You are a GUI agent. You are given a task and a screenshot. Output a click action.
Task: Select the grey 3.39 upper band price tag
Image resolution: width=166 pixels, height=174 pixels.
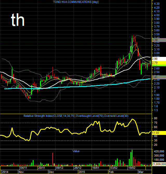tap(159, 40)
